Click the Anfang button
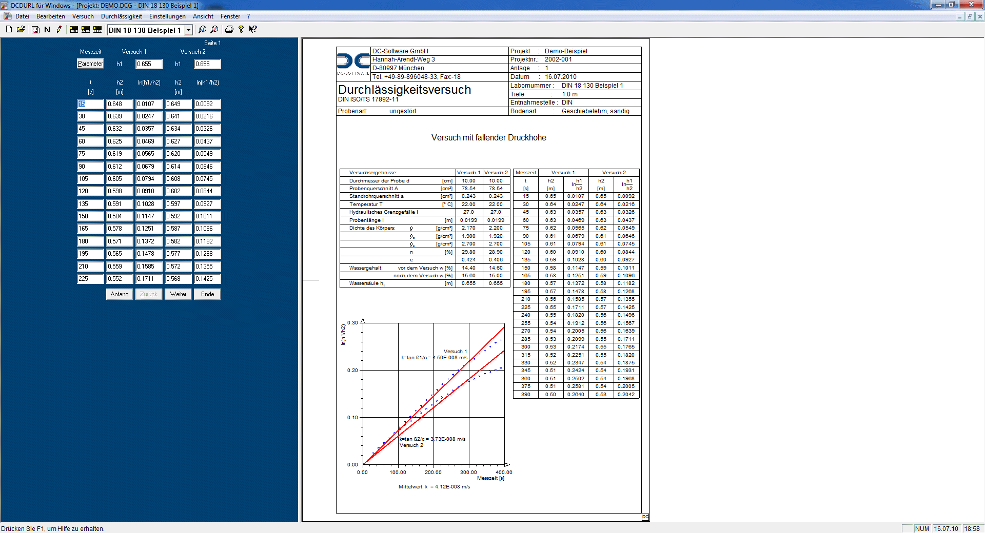The image size is (985, 533). click(x=120, y=294)
